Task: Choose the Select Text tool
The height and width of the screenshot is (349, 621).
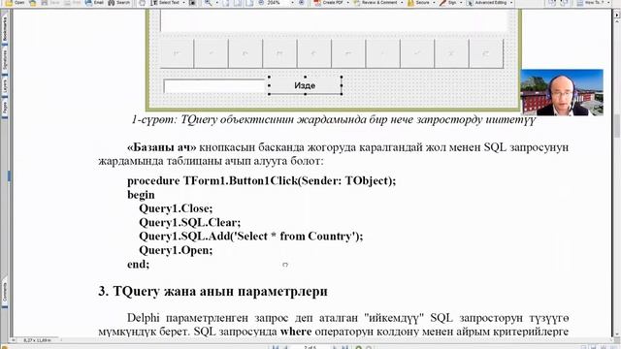Action: [165, 2]
